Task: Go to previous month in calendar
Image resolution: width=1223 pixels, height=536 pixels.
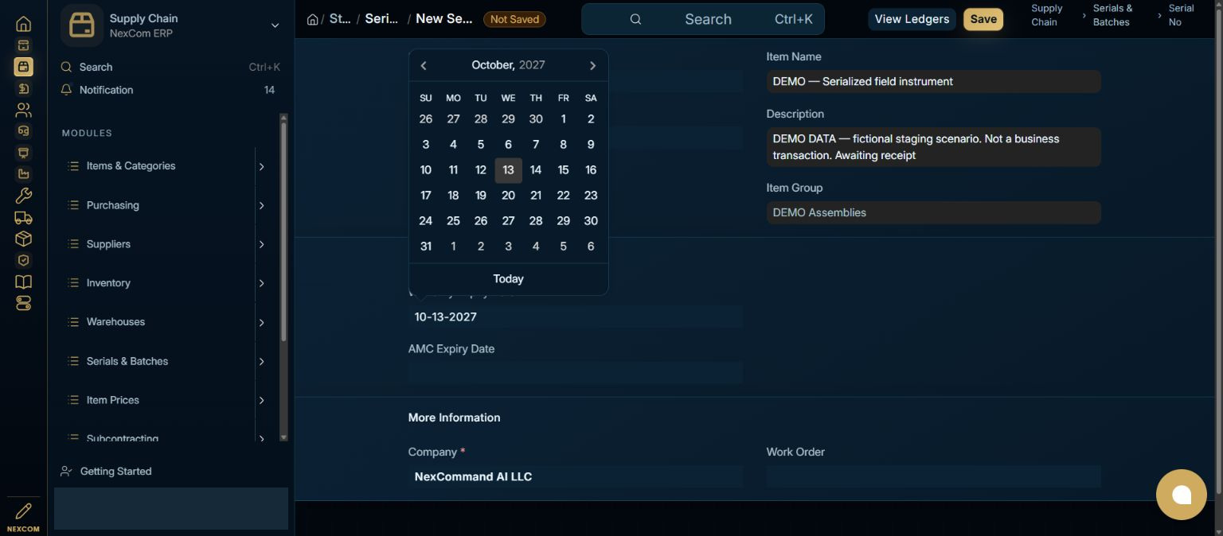Action: click(424, 65)
